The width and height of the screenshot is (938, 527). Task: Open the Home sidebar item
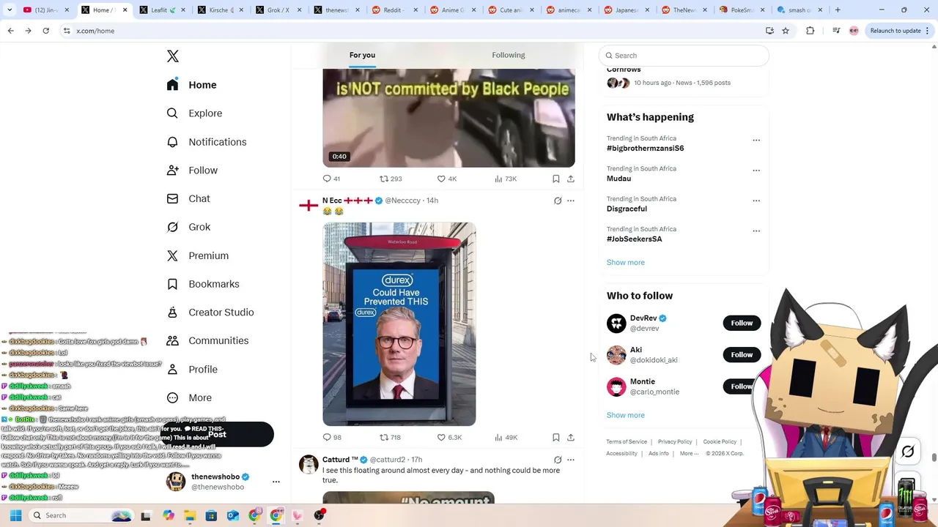pyautogui.click(x=191, y=85)
